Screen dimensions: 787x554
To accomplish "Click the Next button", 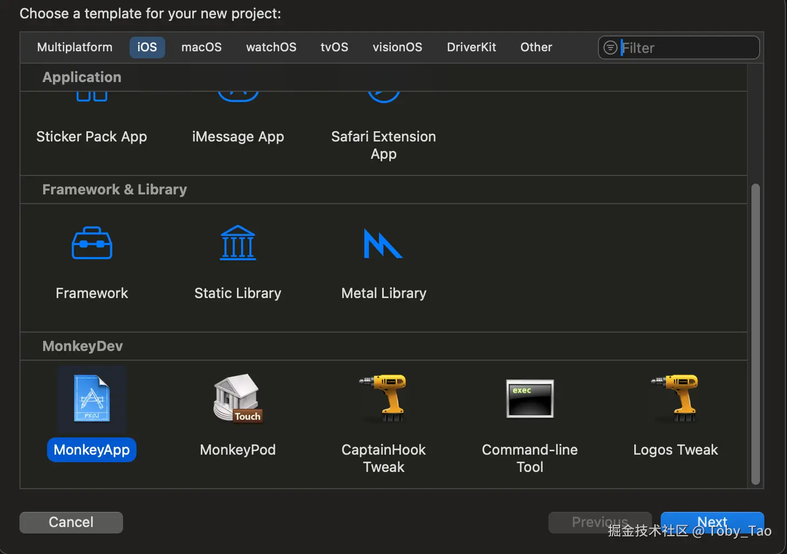I will pyautogui.click(x=713, y=522).
